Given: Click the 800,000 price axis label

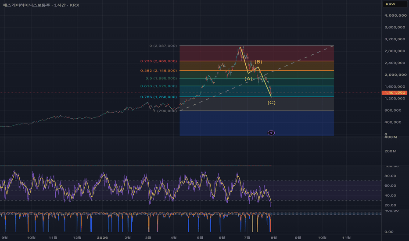Looking at the screenshot, I should [x=393, y=110].
